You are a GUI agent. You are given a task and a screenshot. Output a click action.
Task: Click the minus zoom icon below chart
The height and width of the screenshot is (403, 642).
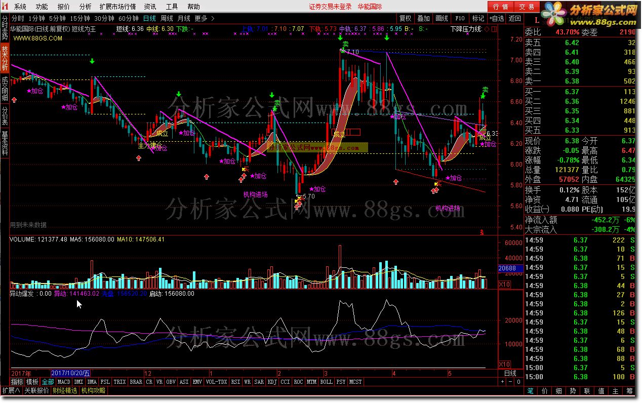[x=510, y=381]
